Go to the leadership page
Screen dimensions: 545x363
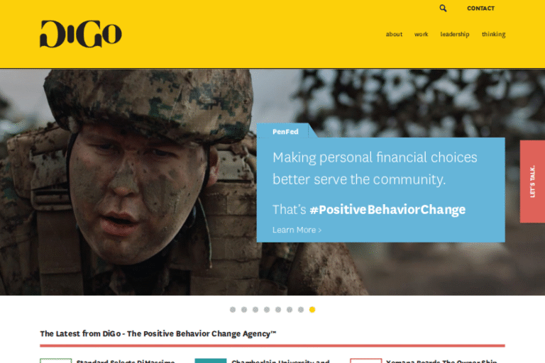[455, 34]
